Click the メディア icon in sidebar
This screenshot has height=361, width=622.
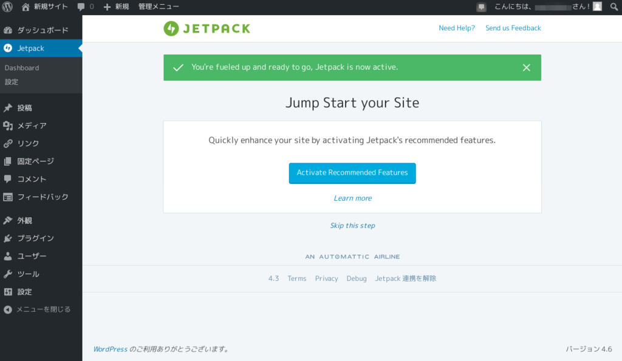pyautogui.click(x=8, y=126)
